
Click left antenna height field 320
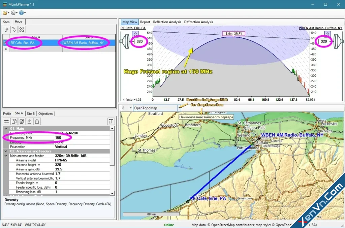tap(139, 41)
